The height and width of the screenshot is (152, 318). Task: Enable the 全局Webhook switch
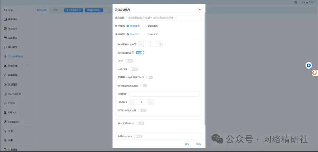pyautogui.click(x=138, y=136)
